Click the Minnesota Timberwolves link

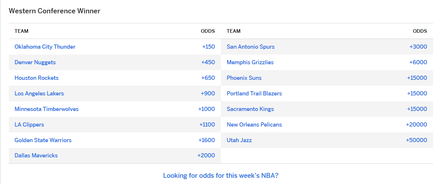pyautogui.click(x=47, y=109)
